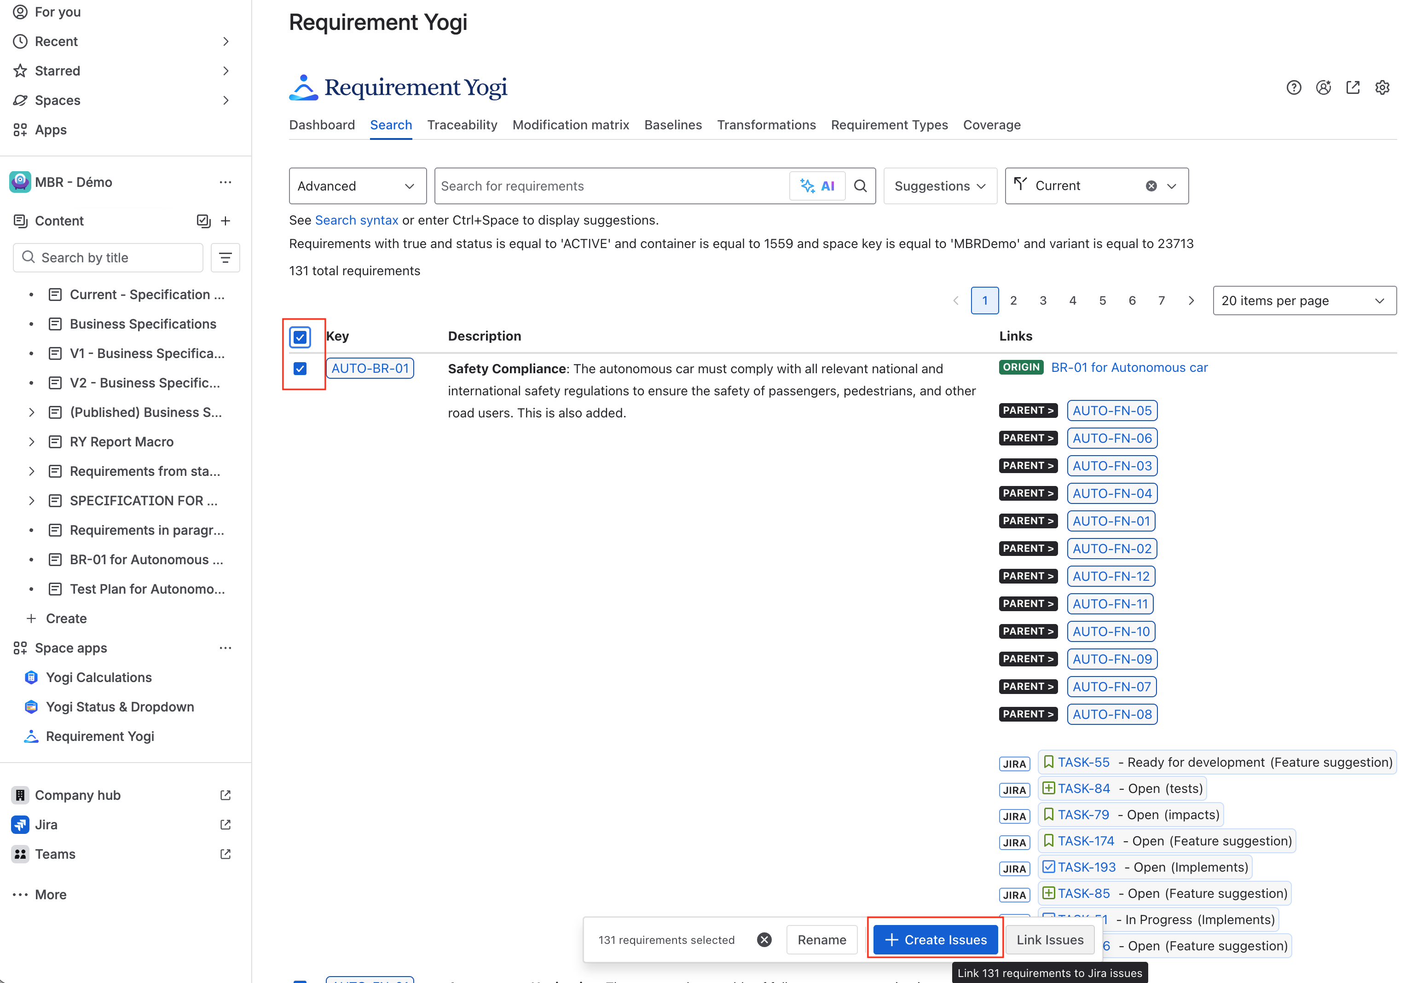Click the open-in-new-window icon in the Requirement Yogi header
This screenshot has width=1411, height=983.
pos(1353,88)
